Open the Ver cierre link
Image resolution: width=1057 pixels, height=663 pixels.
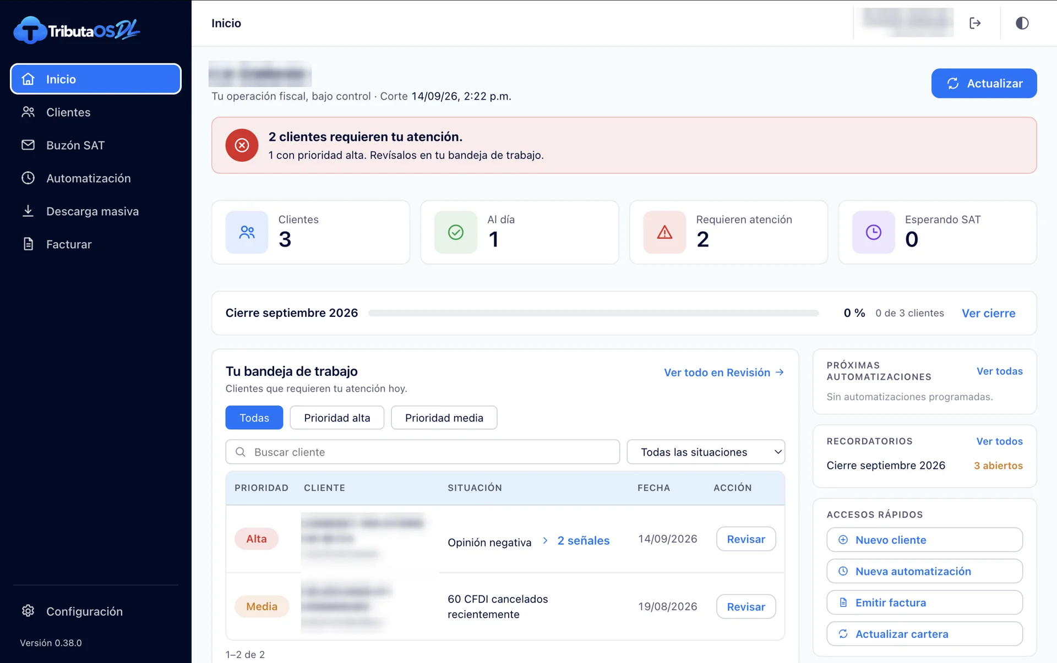click(988, 313)
